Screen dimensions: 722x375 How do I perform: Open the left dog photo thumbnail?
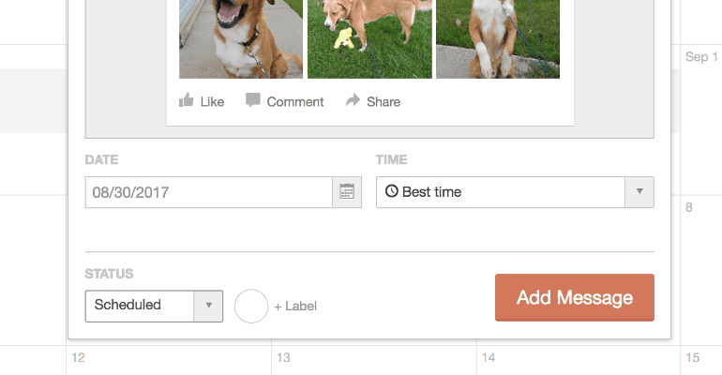[x=241, y=38]
